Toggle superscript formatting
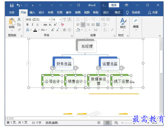Screen dimensions: 167x128 (x=55, y=25)
